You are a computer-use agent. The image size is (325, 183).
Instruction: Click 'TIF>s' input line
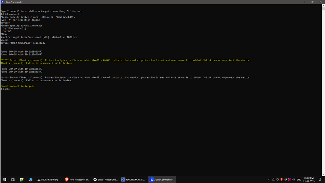[x=4, y=34]
